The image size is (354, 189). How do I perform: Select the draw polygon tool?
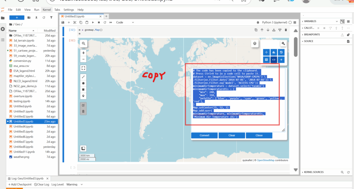83,83
